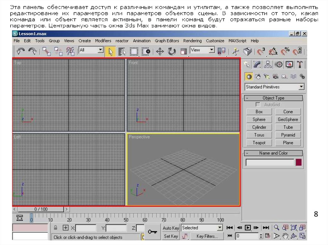
Task: Click the Cameras category icon
Action: click(275, 76)
